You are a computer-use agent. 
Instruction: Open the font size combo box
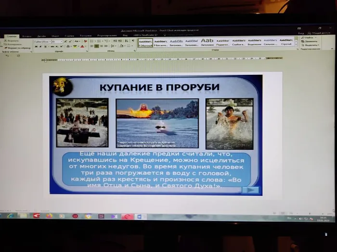click(57, 42)
